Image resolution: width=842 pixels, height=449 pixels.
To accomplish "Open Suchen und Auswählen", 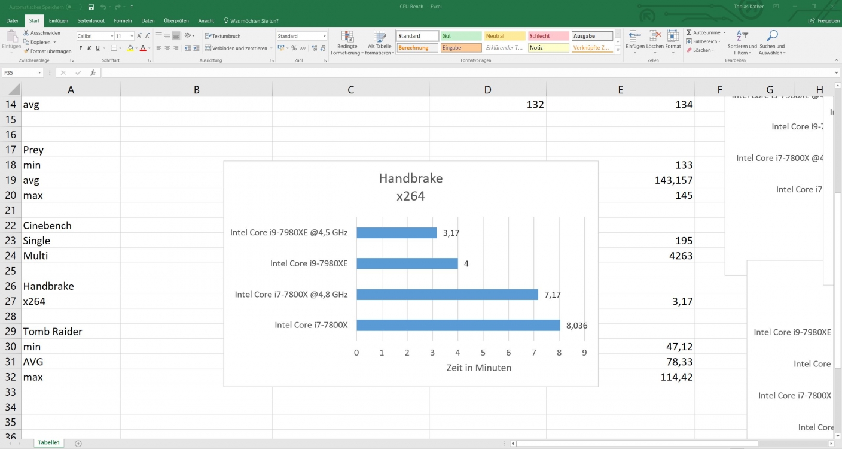I will pos(772,43).
